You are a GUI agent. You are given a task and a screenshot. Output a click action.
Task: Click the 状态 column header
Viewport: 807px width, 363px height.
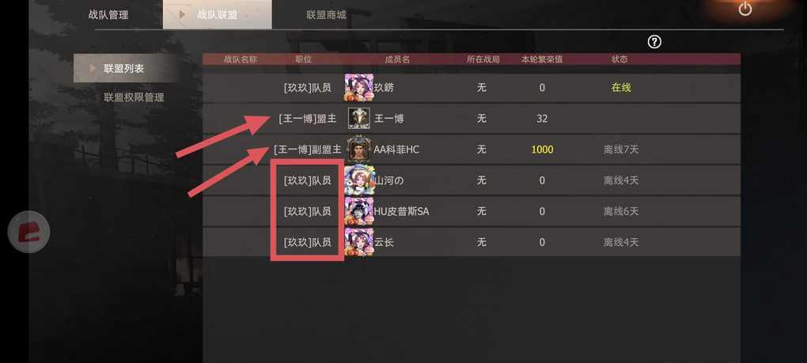click(x=619, y=59)
